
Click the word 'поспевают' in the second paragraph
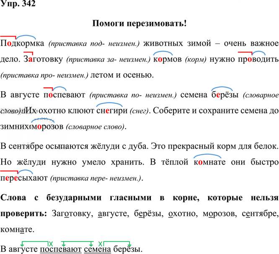pyautogui.click(x=65, y=95)
